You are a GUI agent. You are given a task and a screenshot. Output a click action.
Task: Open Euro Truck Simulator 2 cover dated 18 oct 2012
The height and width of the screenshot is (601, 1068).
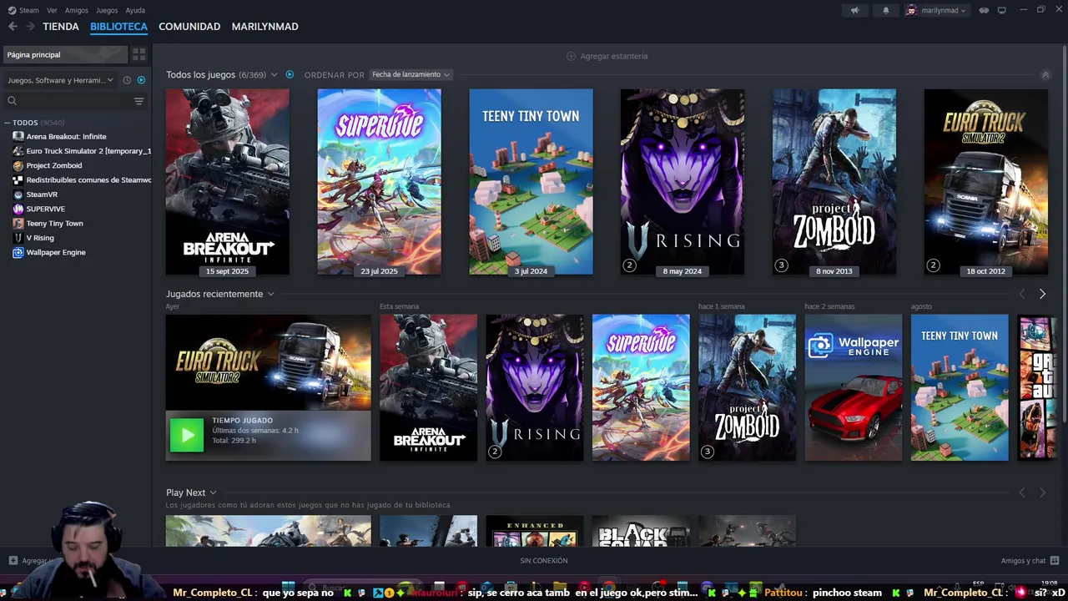[985, 182]
